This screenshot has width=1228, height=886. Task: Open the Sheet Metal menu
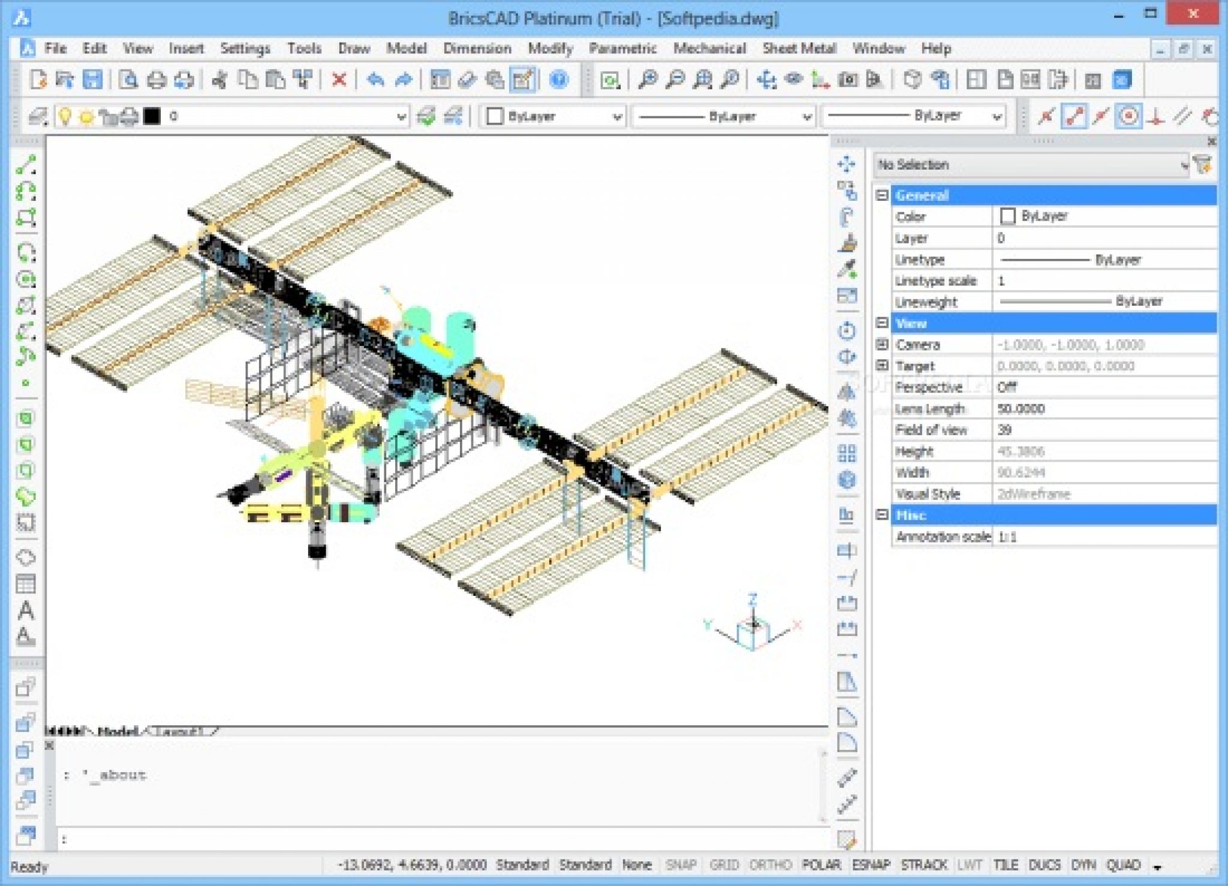pyautogui.click(x=799, y=49)
